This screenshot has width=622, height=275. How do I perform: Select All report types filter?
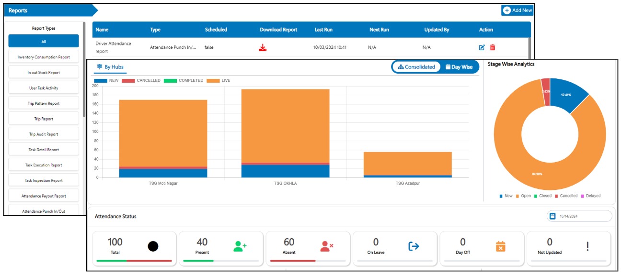pos(44,42)
